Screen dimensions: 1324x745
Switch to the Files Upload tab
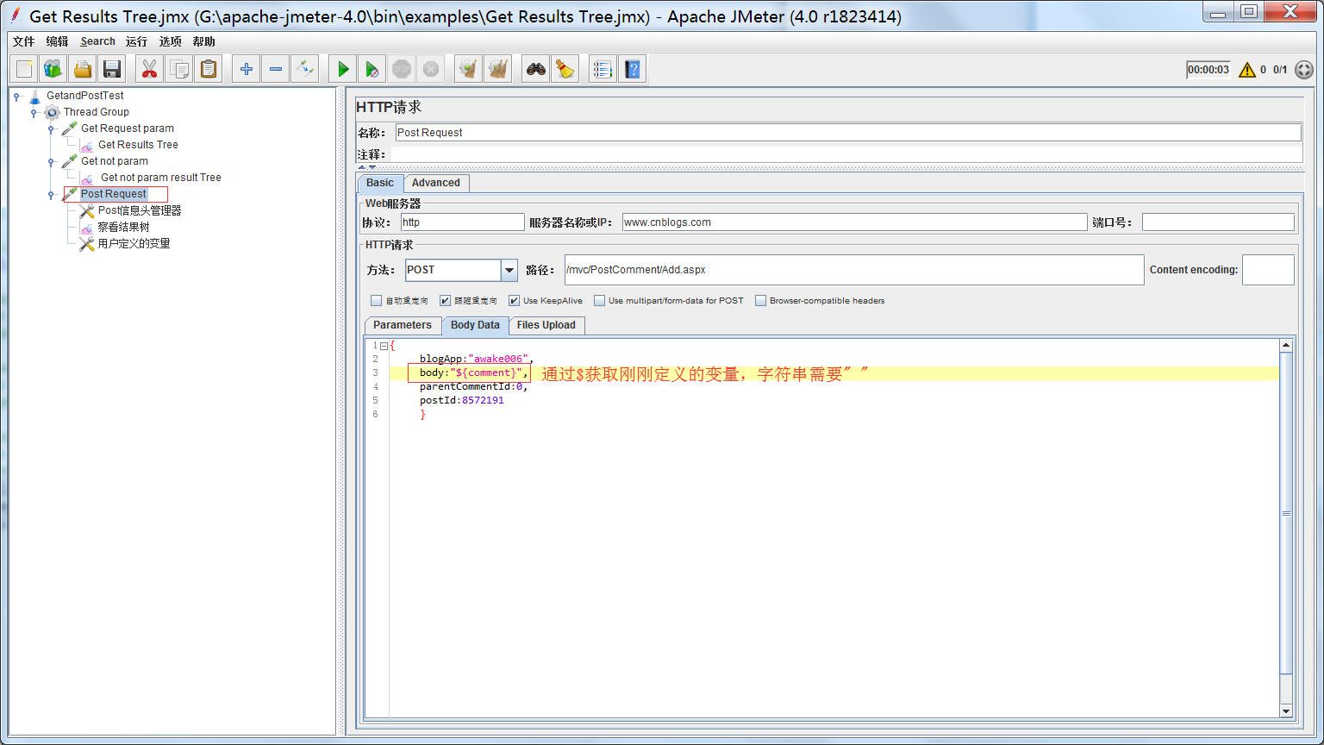coord(546,325)
